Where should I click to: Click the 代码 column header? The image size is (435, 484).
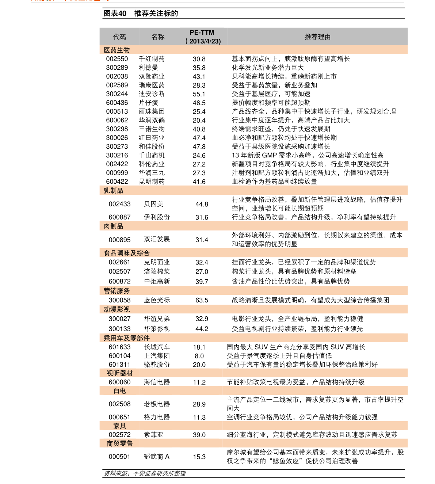tap(119, 37)
